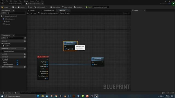This screenshot has width=175, height=98.
Task: Collapse the CollisionComponent tree node
Action: point(2,19)
